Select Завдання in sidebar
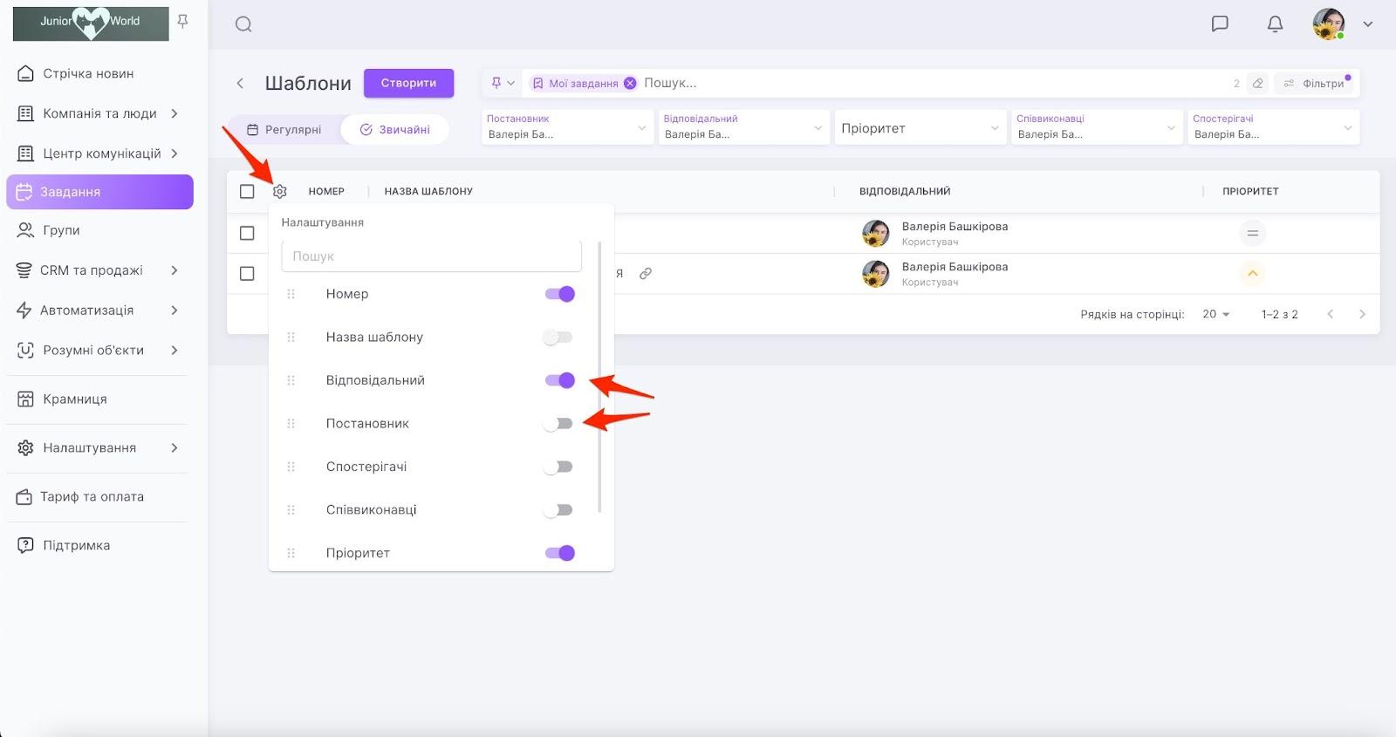The height and width of the screenshot is (737, 1396). click(99, 192)
